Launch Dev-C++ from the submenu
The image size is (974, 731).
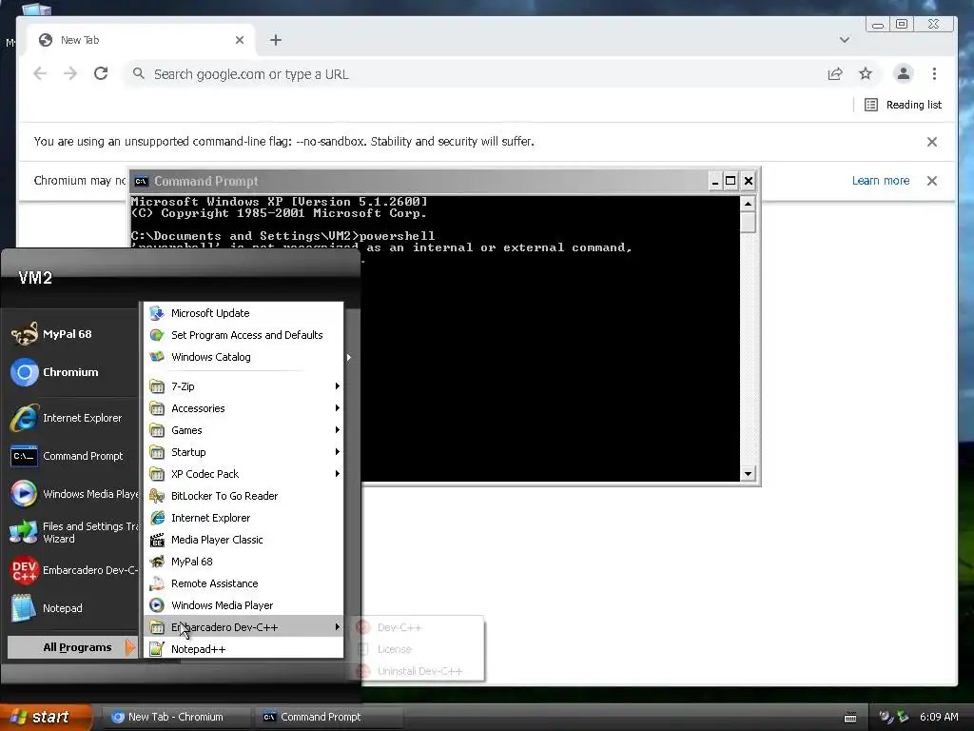click(417, 627)
